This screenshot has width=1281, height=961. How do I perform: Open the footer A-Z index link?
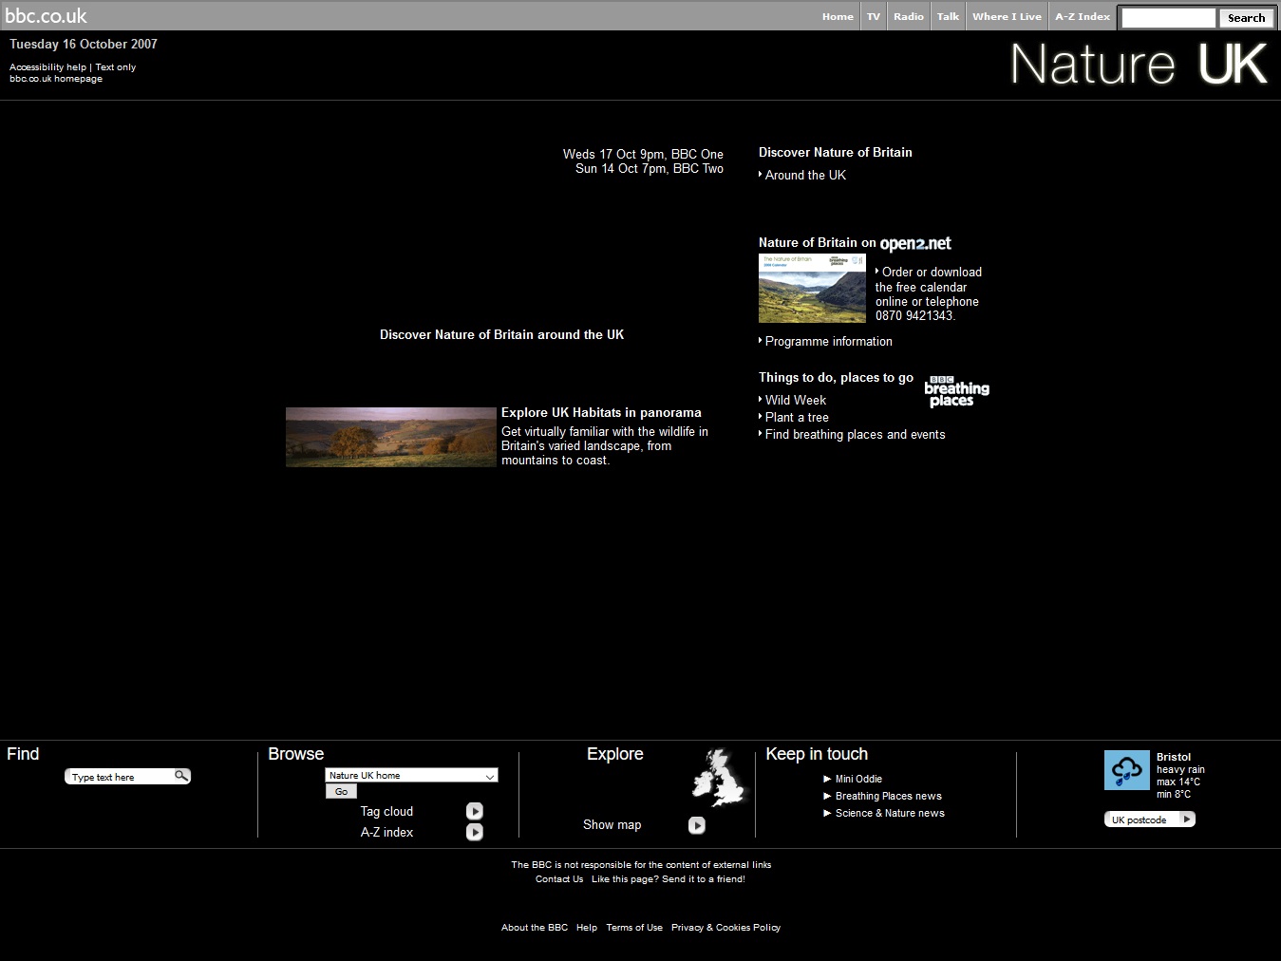point(386,832)
